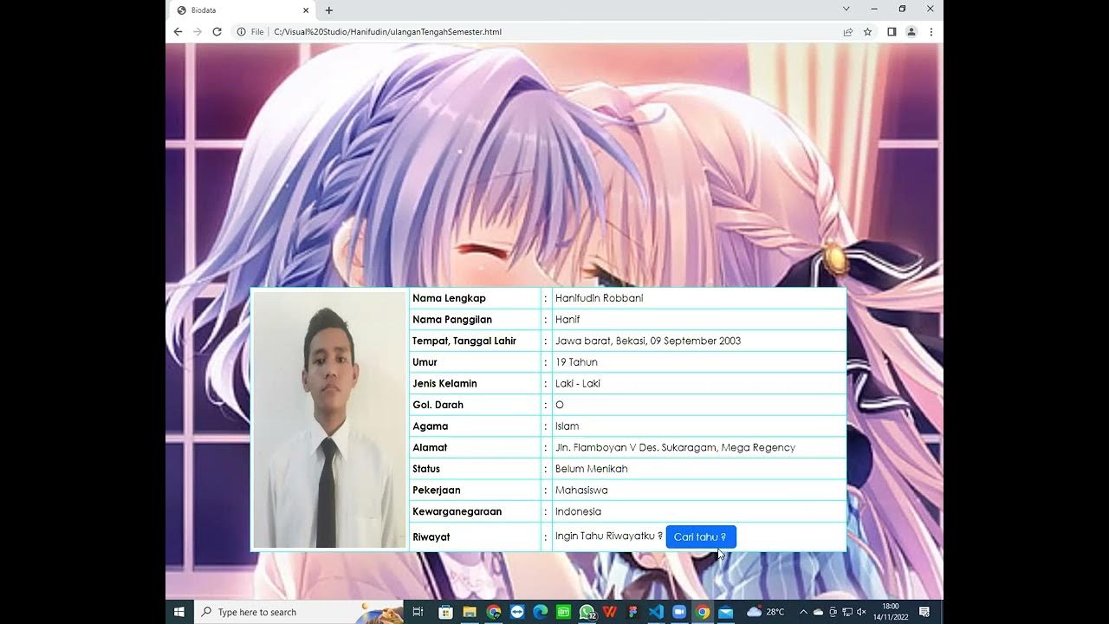Click the OneDrive cloud tray icon
Screen dimensions: 1109x624
coord(818,612)
